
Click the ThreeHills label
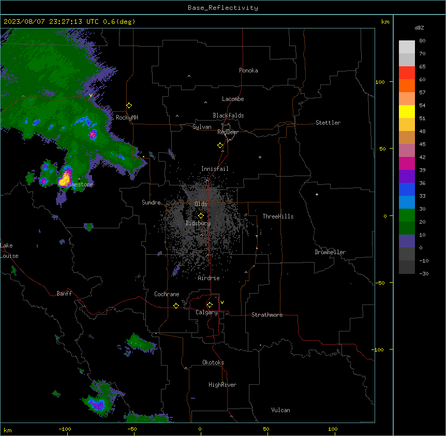278,216
